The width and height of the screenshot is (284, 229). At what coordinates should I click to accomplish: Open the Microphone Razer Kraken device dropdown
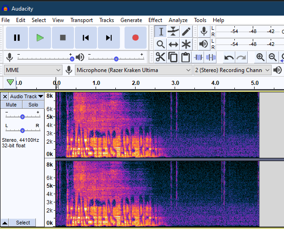(x=133, y=70)
